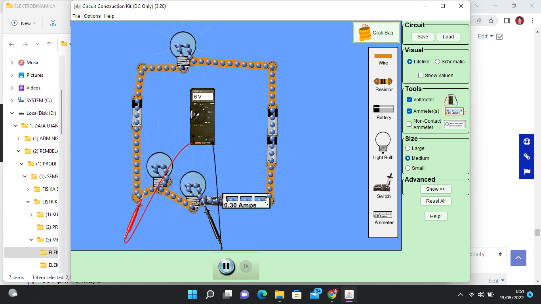Image resolution: width=541 pixels, height=304 pixels.
Task: Click the Reset All button
Action: (436, 201)
